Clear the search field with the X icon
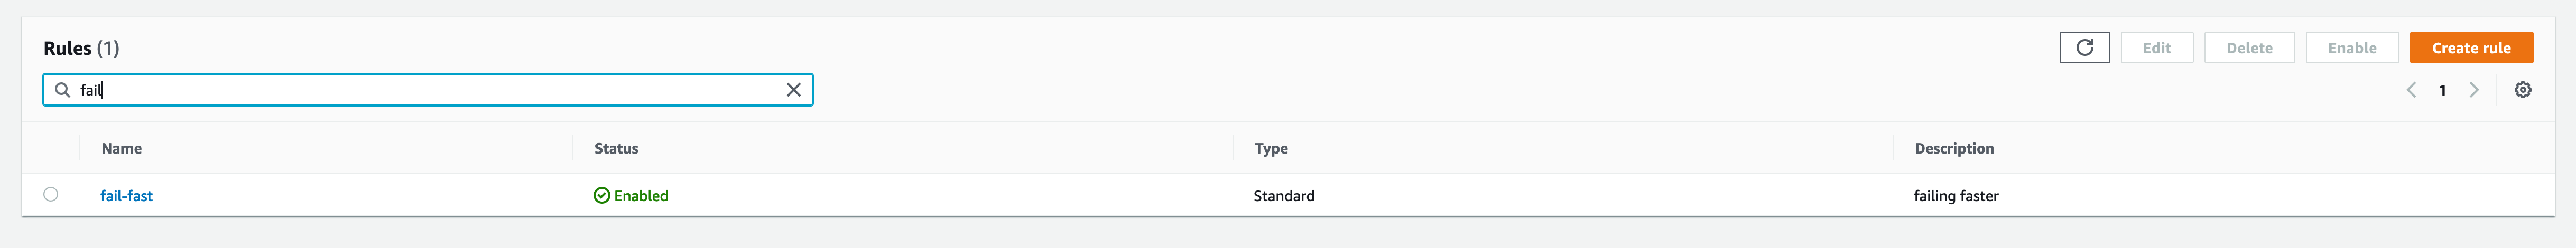 [x=793, y=90]
